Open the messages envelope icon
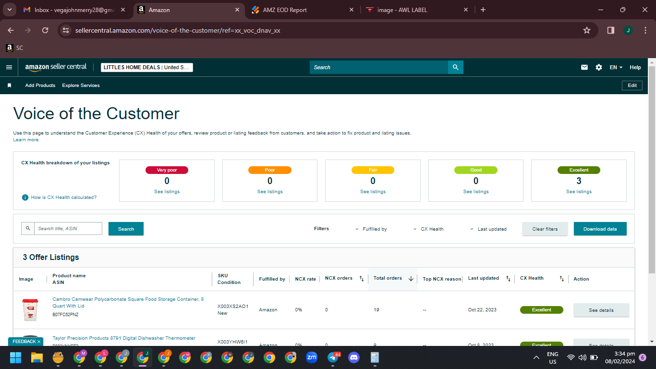The width and height of the screenshot is (656, 369). pyautogui.click(x=584, y=67)
